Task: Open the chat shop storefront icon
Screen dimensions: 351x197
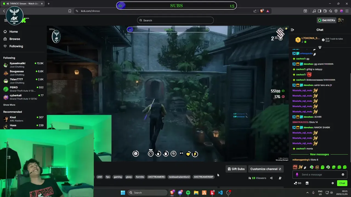Action: (307, 183)
